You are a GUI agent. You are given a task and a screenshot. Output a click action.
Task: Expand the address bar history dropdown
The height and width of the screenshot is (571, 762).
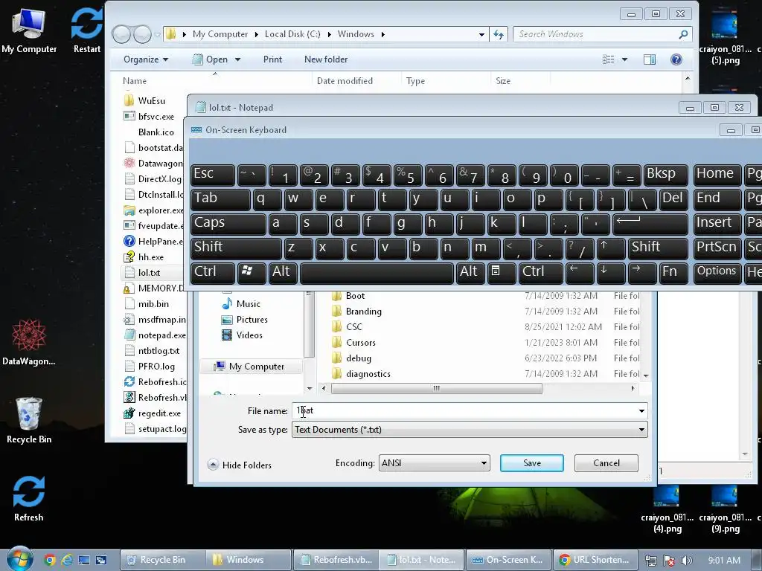click(481, 34)
